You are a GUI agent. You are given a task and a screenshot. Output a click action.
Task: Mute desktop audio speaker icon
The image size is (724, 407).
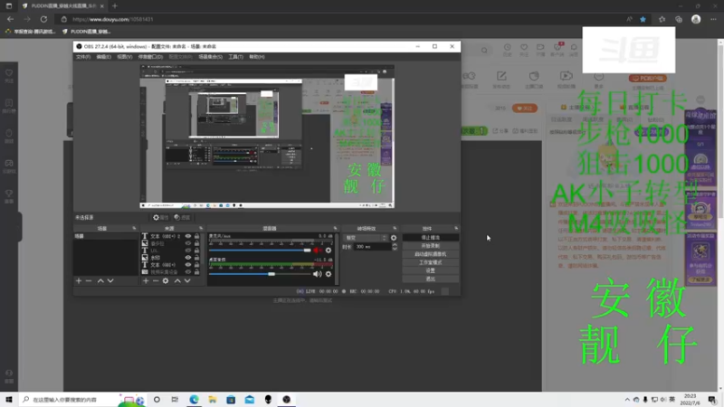coord(318,274)
